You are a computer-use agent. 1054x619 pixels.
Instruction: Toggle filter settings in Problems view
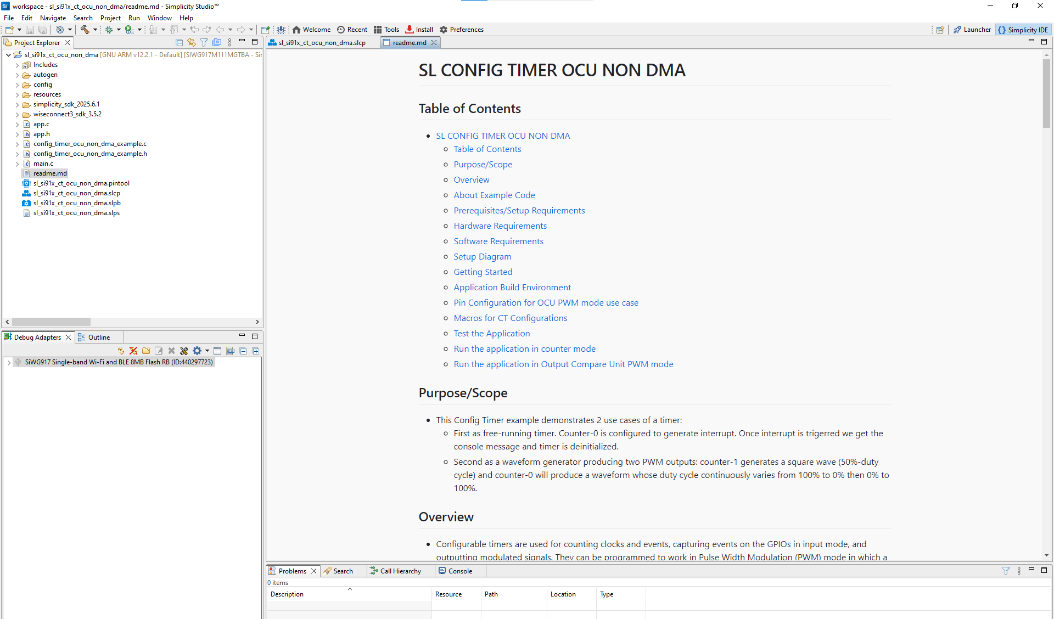1006,571
